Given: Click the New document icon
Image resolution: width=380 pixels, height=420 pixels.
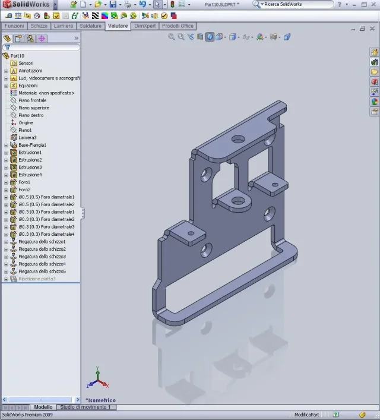Looking at the screenshot, I should click(83, 4).
